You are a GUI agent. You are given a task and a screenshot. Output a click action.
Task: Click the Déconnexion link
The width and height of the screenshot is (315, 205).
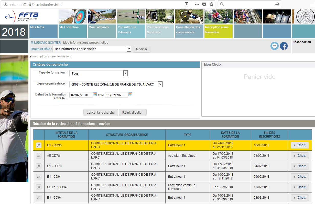pos(302,42)
